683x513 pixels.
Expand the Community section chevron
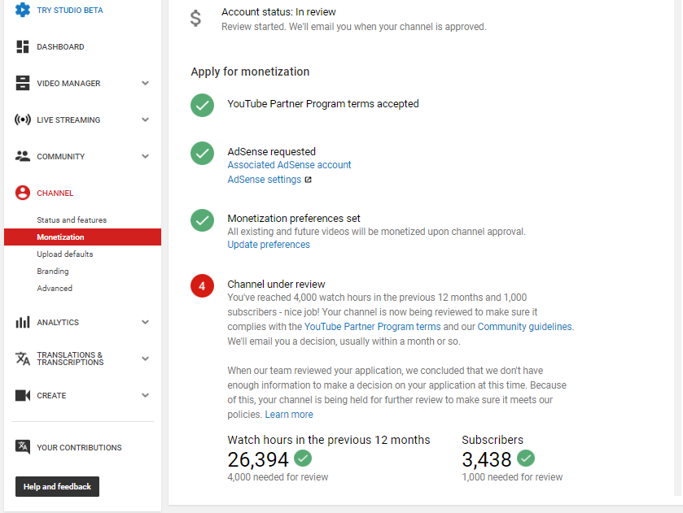(145, 156)
